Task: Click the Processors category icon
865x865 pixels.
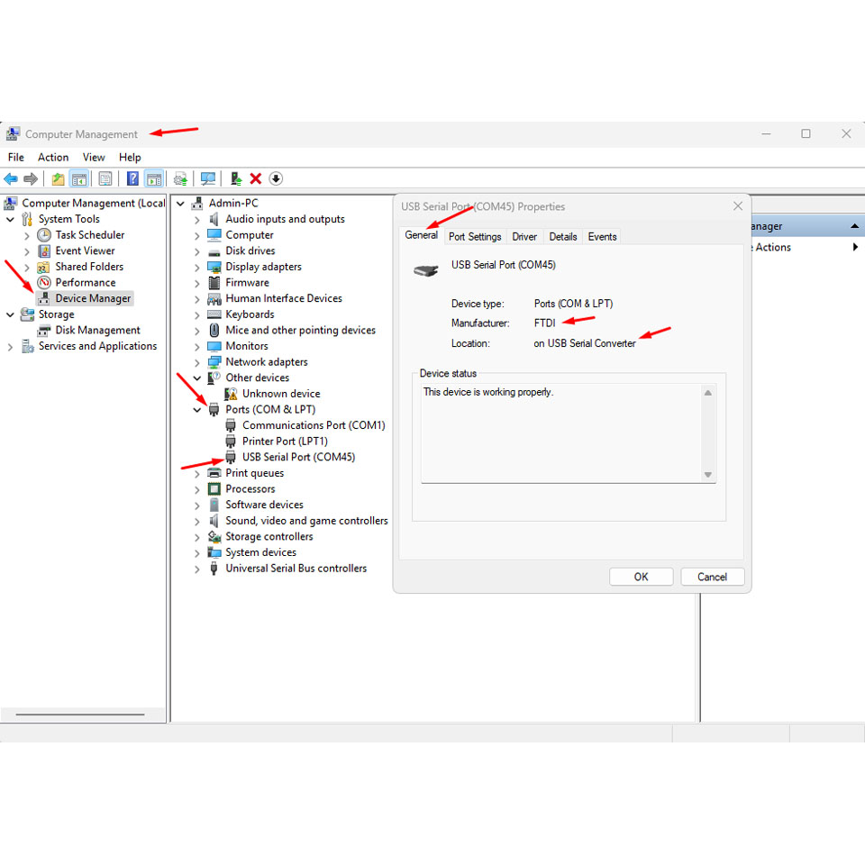Action: click(x=214, y=489)
